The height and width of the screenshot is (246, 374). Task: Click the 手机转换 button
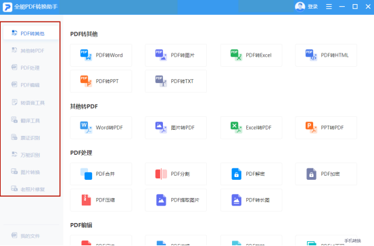point(352,241)
